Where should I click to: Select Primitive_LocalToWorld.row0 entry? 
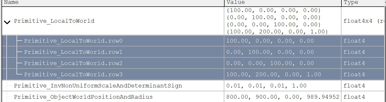[x=73, y=41]
